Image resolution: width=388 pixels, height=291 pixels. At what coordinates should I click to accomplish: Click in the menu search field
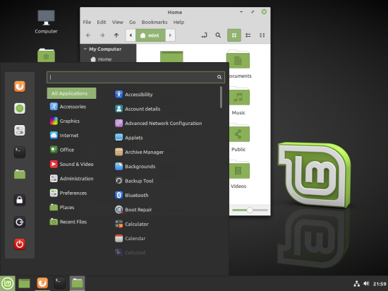coord(135,77)
